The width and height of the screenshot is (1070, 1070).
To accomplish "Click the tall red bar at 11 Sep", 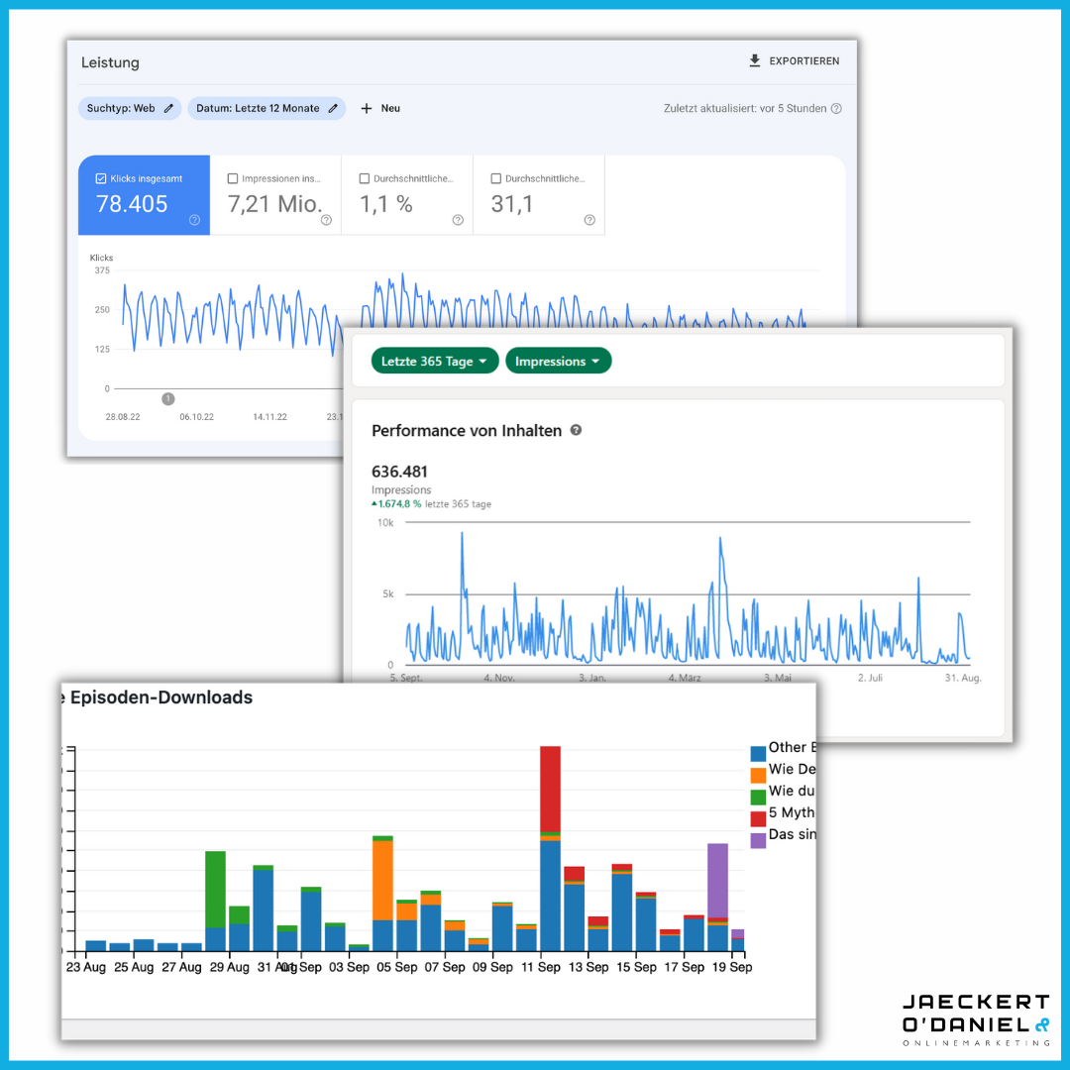I will (550, 789).
